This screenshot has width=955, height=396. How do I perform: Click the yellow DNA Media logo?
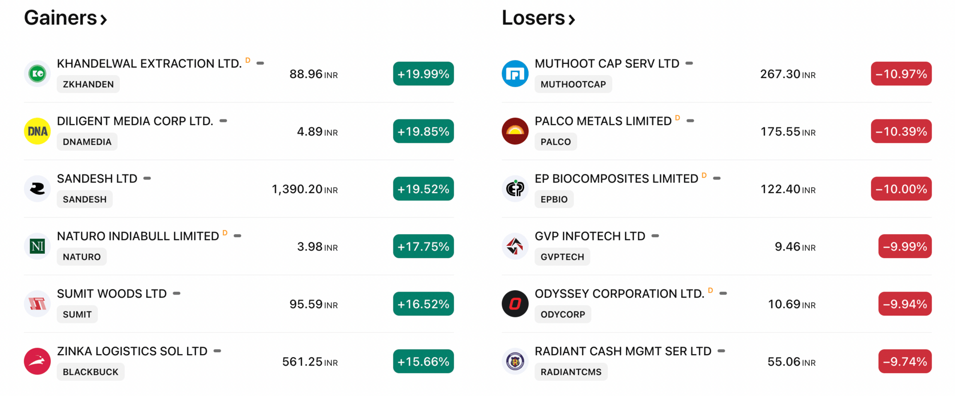tap(37, 131)
